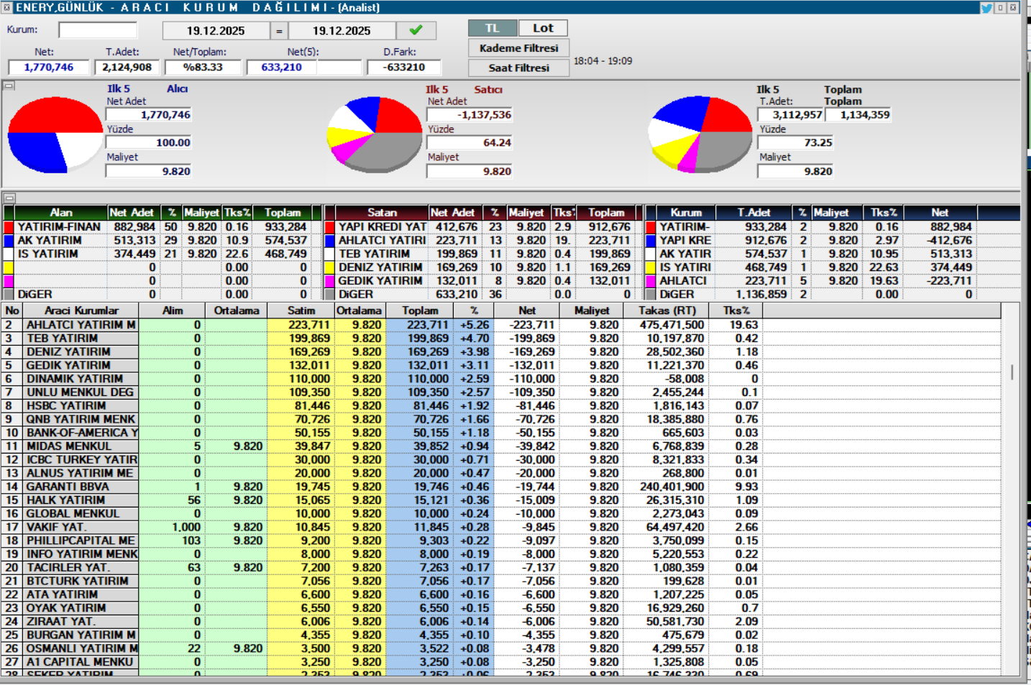Click the Satıcı Net Adet value -1,137,536
The width and height of the screenshot is (1031, 685).
tap(470, 115)
